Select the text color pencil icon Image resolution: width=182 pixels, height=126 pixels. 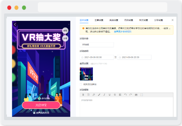94,95
